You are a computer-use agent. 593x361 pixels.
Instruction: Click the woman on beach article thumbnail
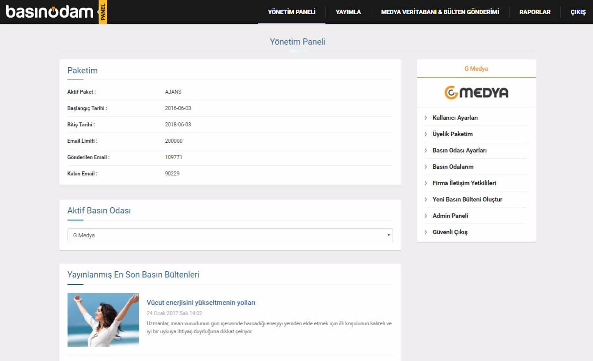point(103,320)
